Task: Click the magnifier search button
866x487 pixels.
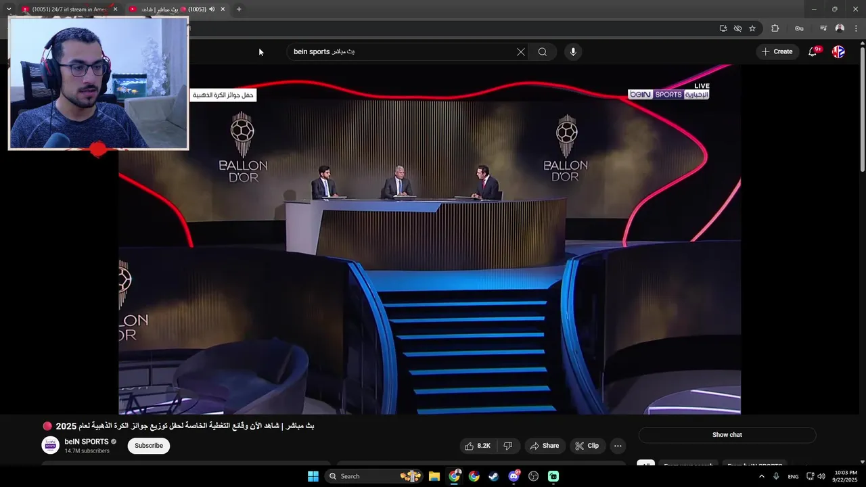Action: point(543,51)
